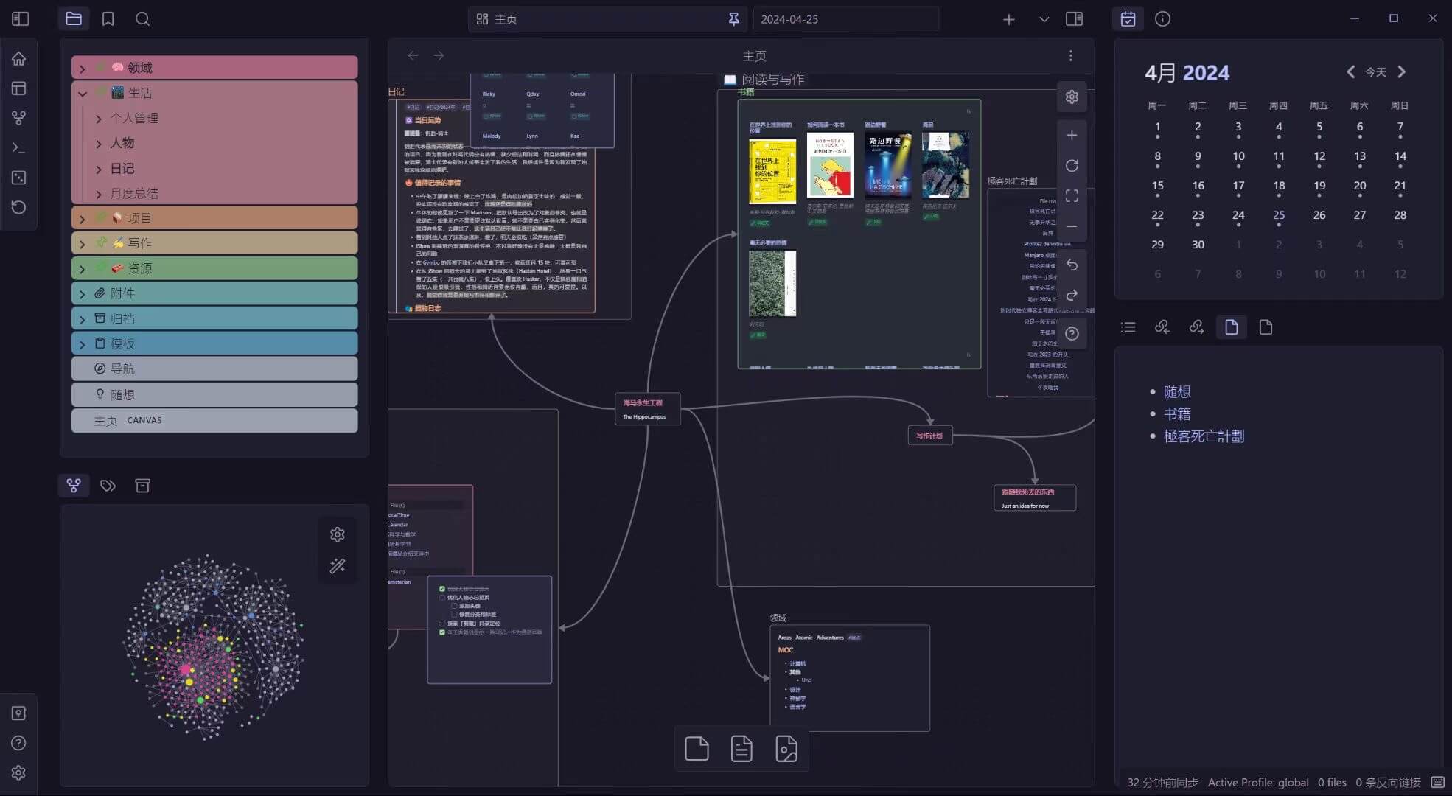Add media from vault to the canvas
Viewport: 1452px width, 796px height.
click(786, 749)
